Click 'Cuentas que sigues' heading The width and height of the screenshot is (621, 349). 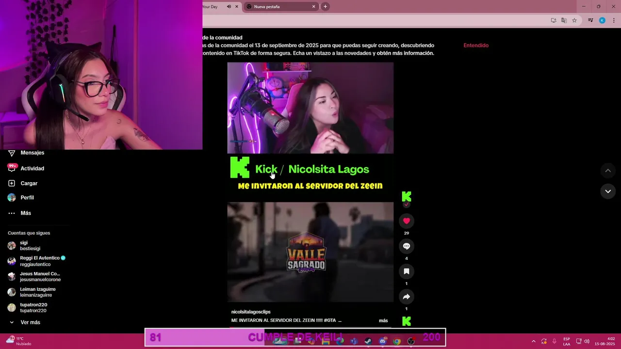(29, 233)
